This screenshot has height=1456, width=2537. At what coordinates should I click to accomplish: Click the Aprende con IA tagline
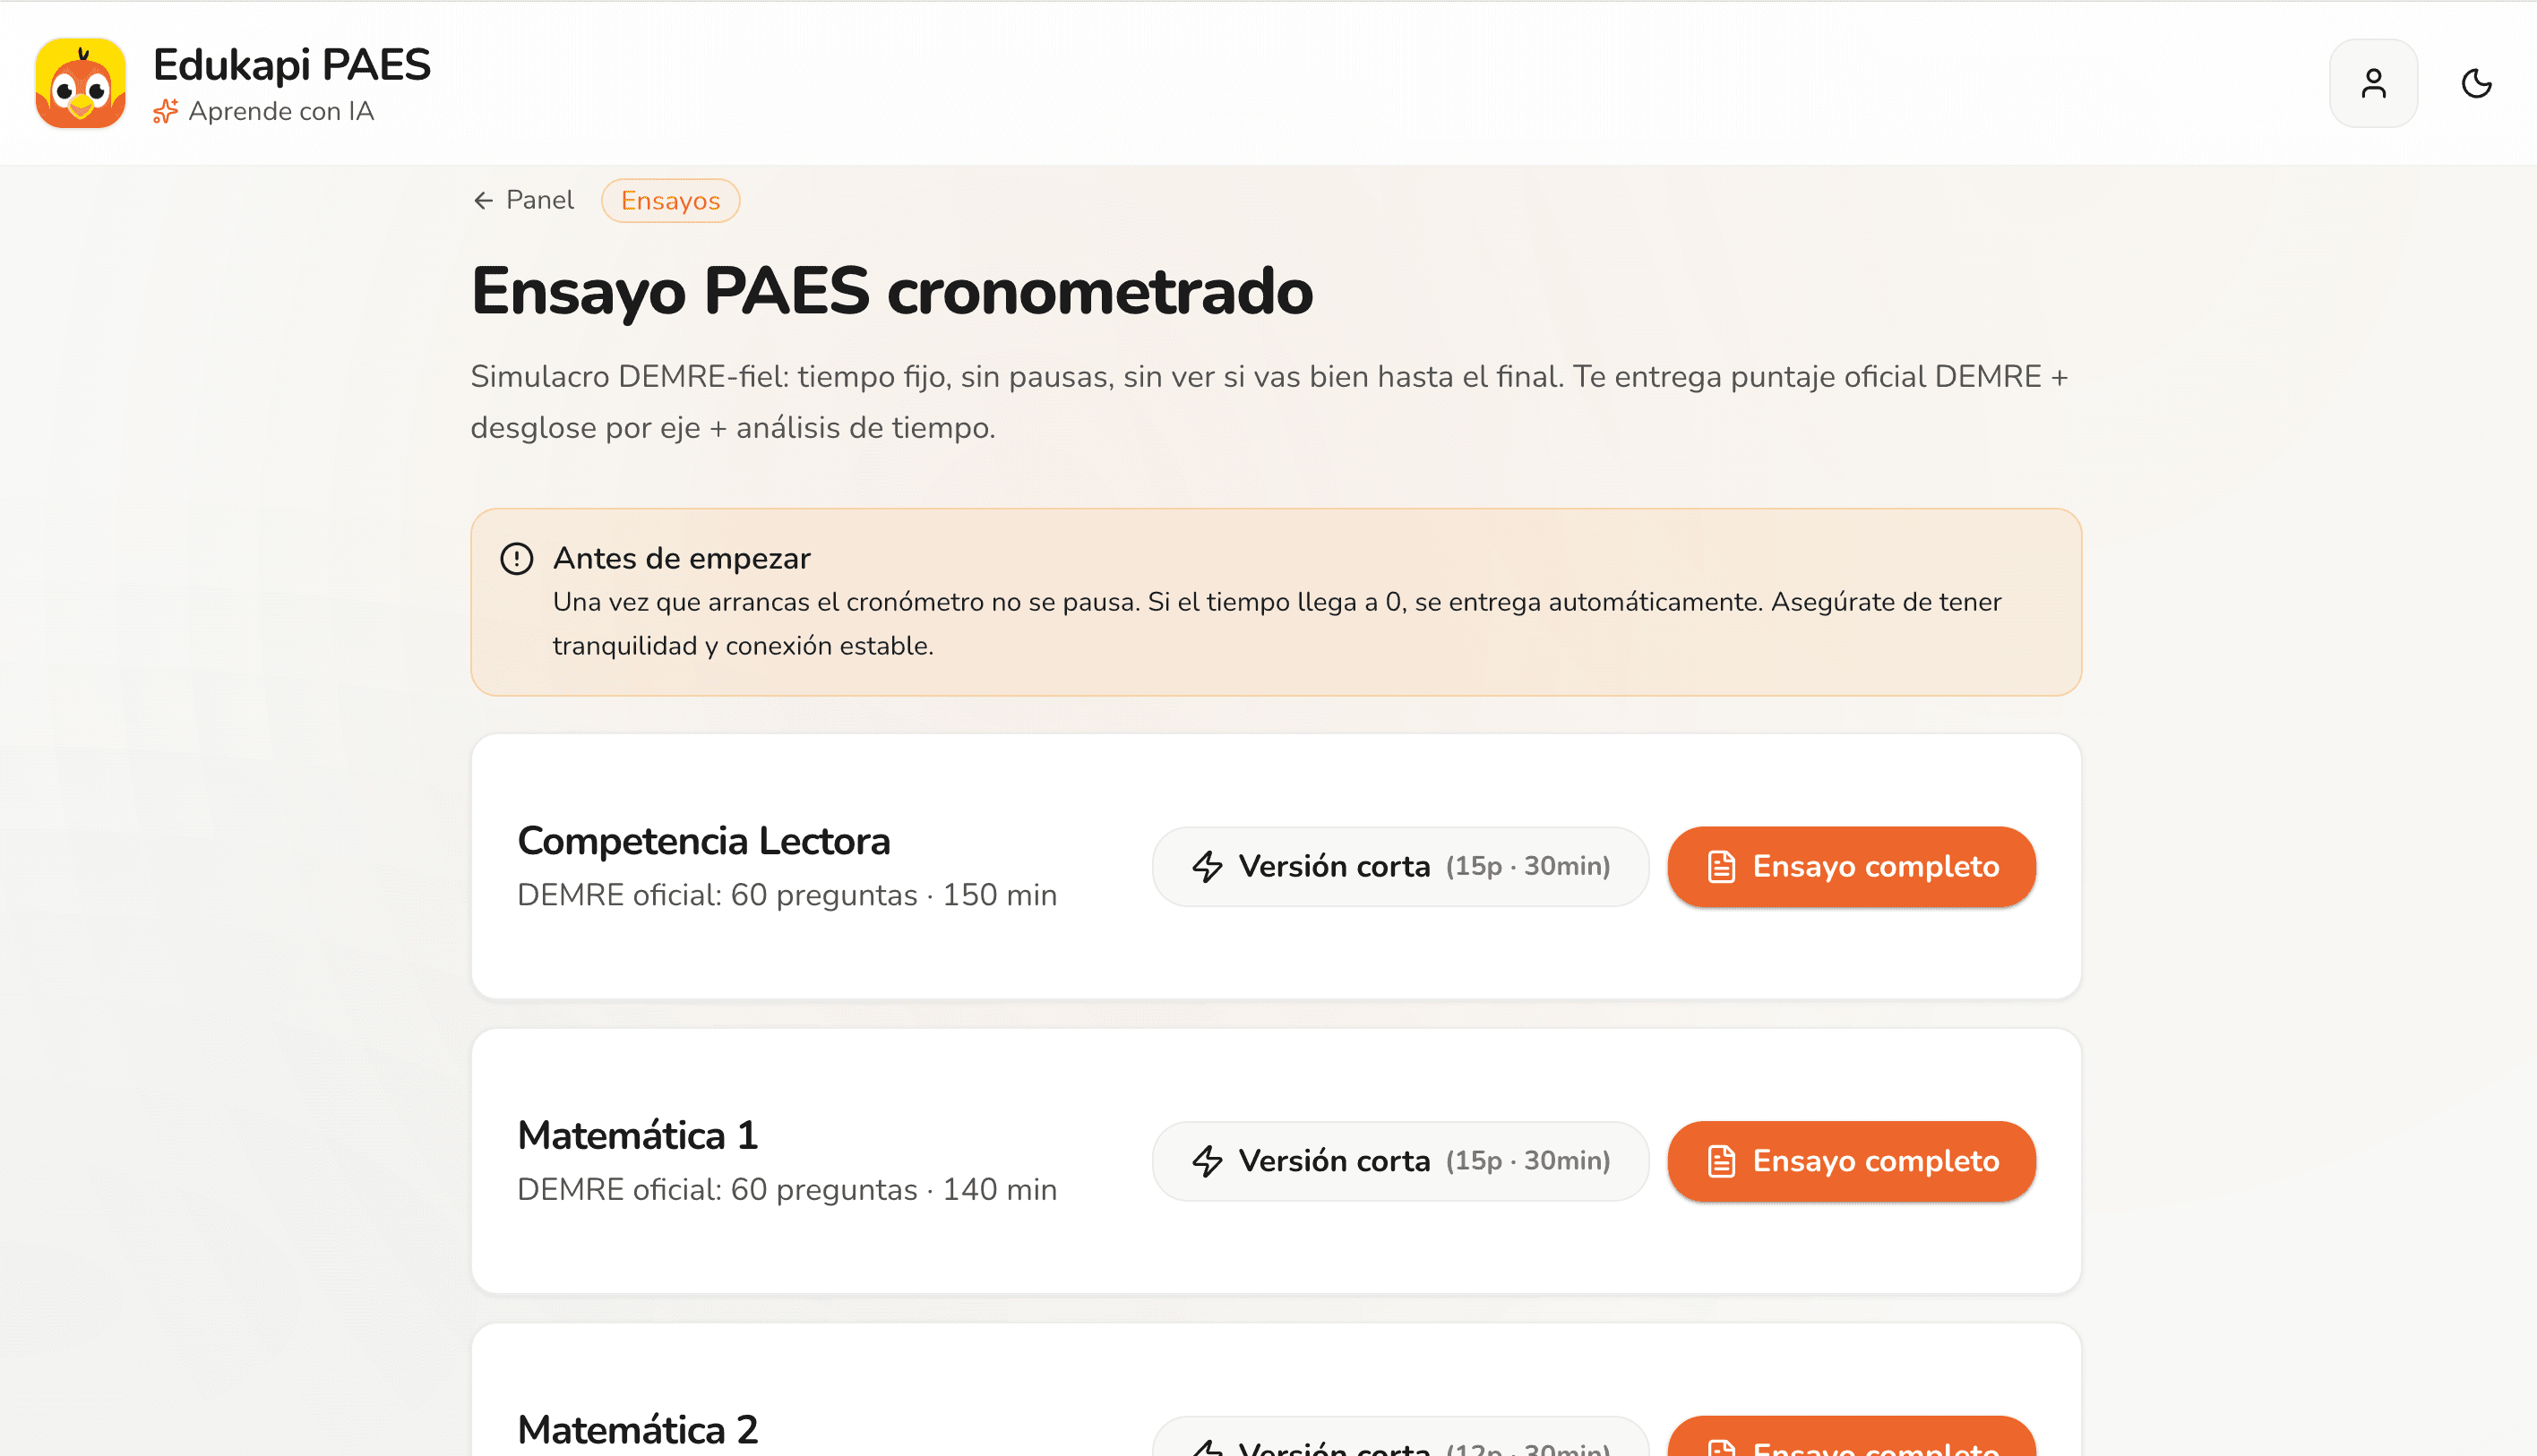coord(281,111)
